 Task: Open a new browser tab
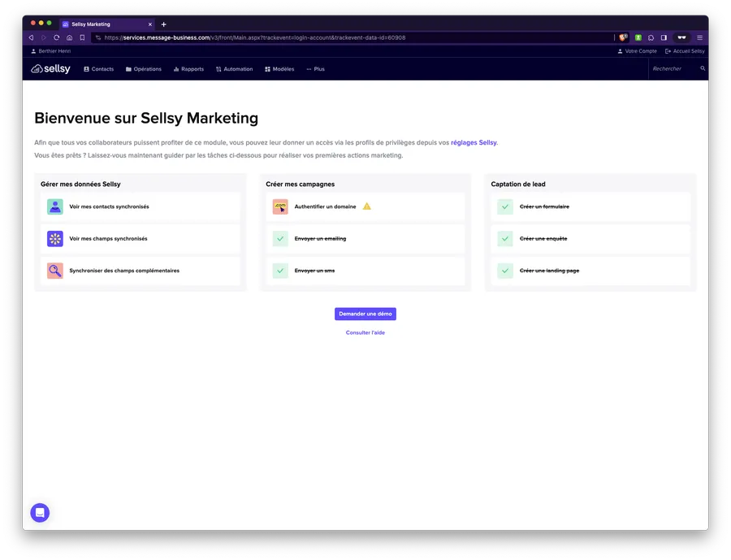pyautogui.click(x=163, y=24)
